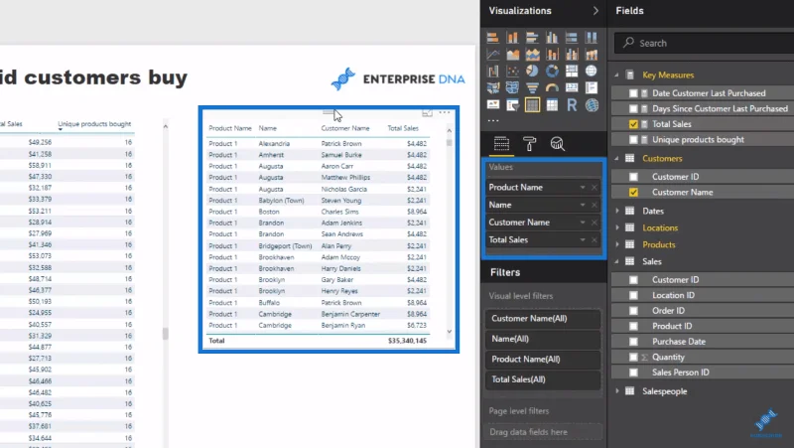Choose the Filled map visual
The image size is (794, 448).
coord(492,87)
